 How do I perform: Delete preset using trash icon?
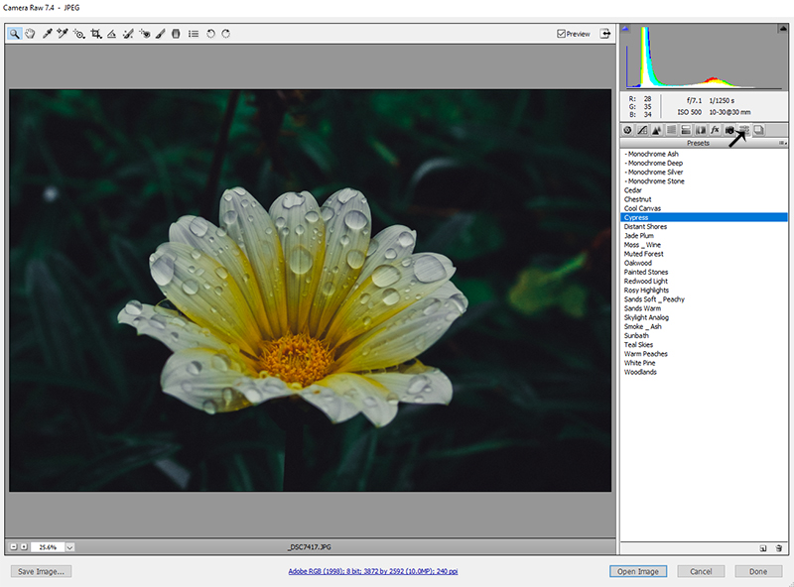click(x=779, y=547)
